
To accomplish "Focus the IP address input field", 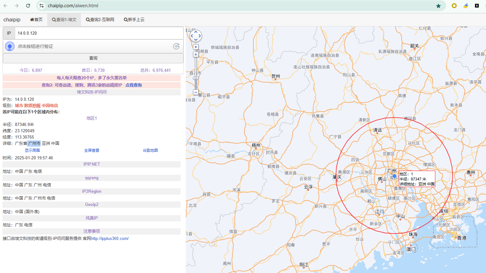I will point(99,33).
